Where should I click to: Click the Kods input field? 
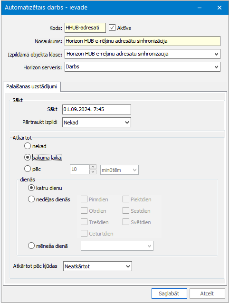pos(85,28)
